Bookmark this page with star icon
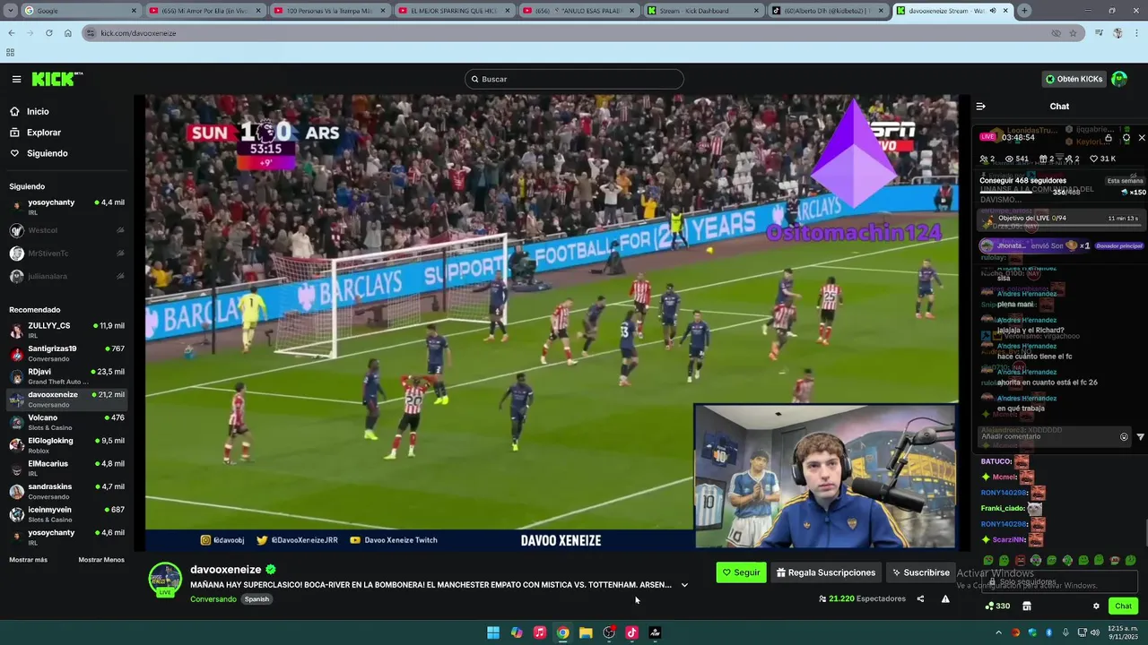1148x645 pixels. coord(1073,33)
